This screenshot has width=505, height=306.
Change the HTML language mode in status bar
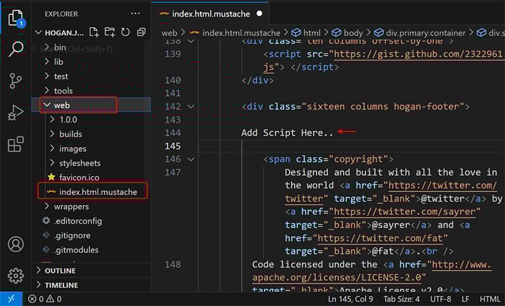(x=489, y=299)
